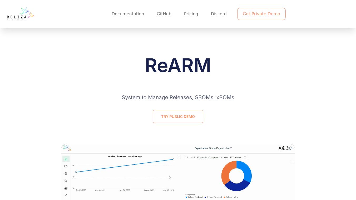Decrease component count with minus button
This screenshot has height=200, width=356.
pyautogui.click(x=191, y=157)
